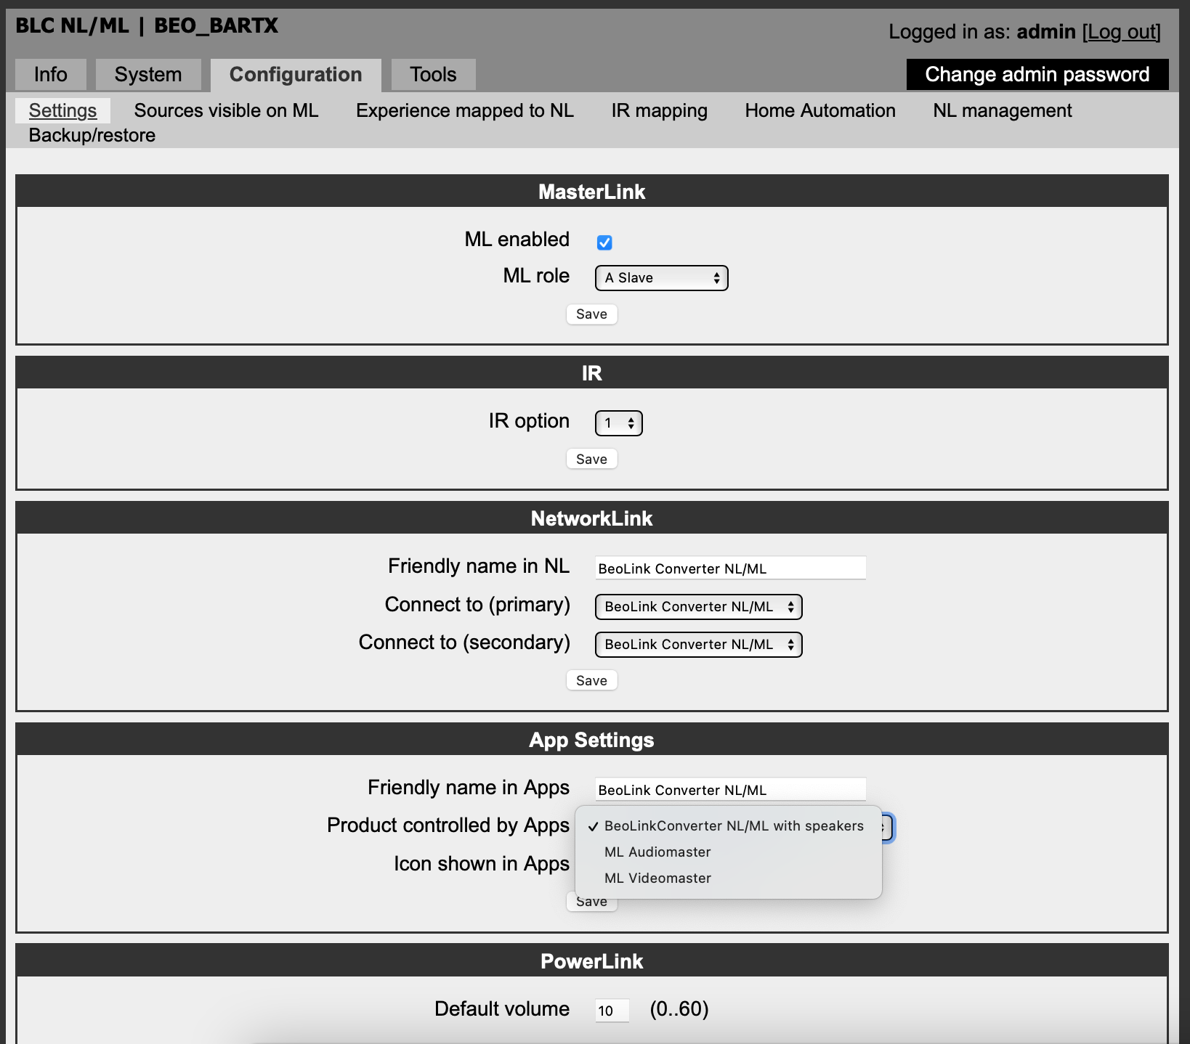Screen dimensions: 1190x1044
Task: Select the Configuration tab
Action: point(296,75)
